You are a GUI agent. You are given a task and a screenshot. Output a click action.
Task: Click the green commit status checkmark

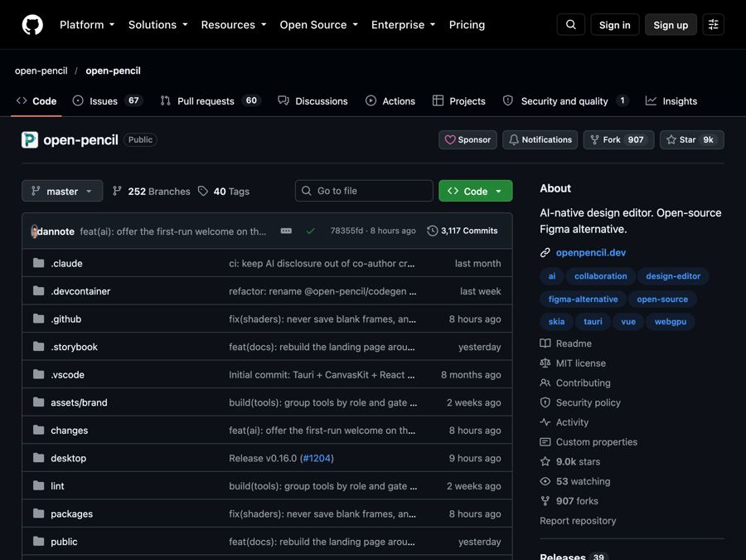311,231
